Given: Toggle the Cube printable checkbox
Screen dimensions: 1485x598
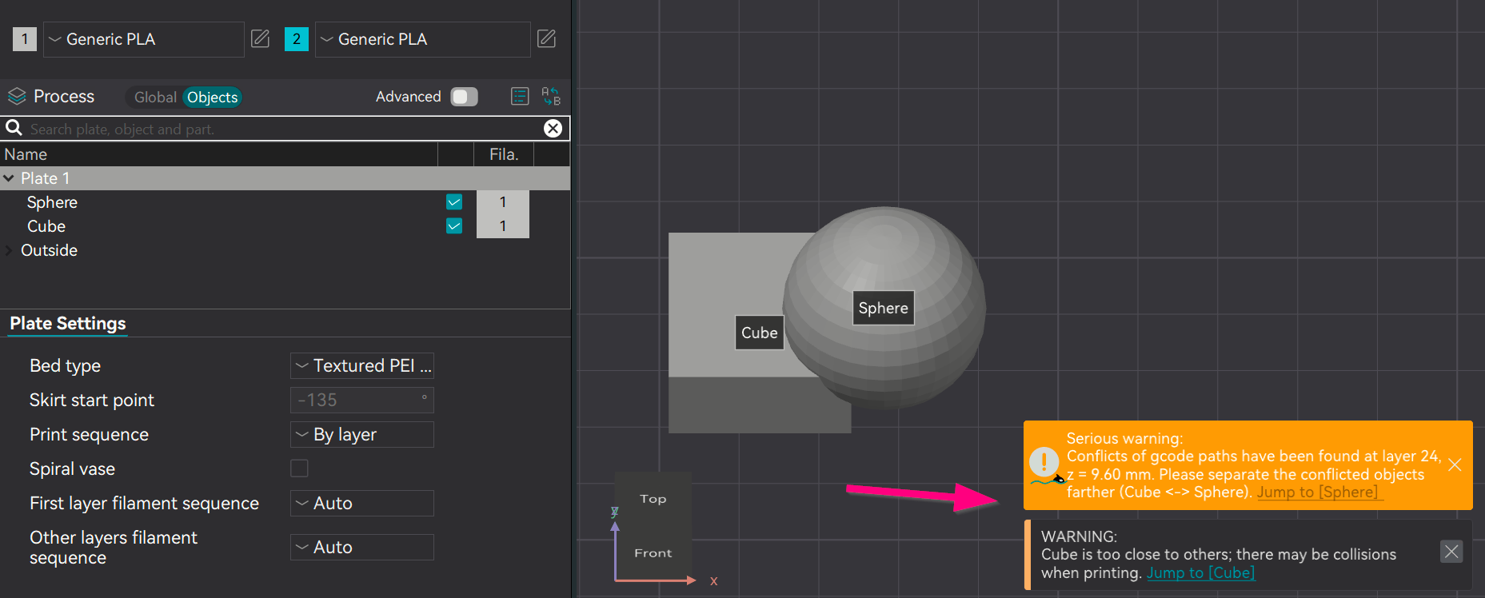Looking at the screenshot, I should point(454,226).
